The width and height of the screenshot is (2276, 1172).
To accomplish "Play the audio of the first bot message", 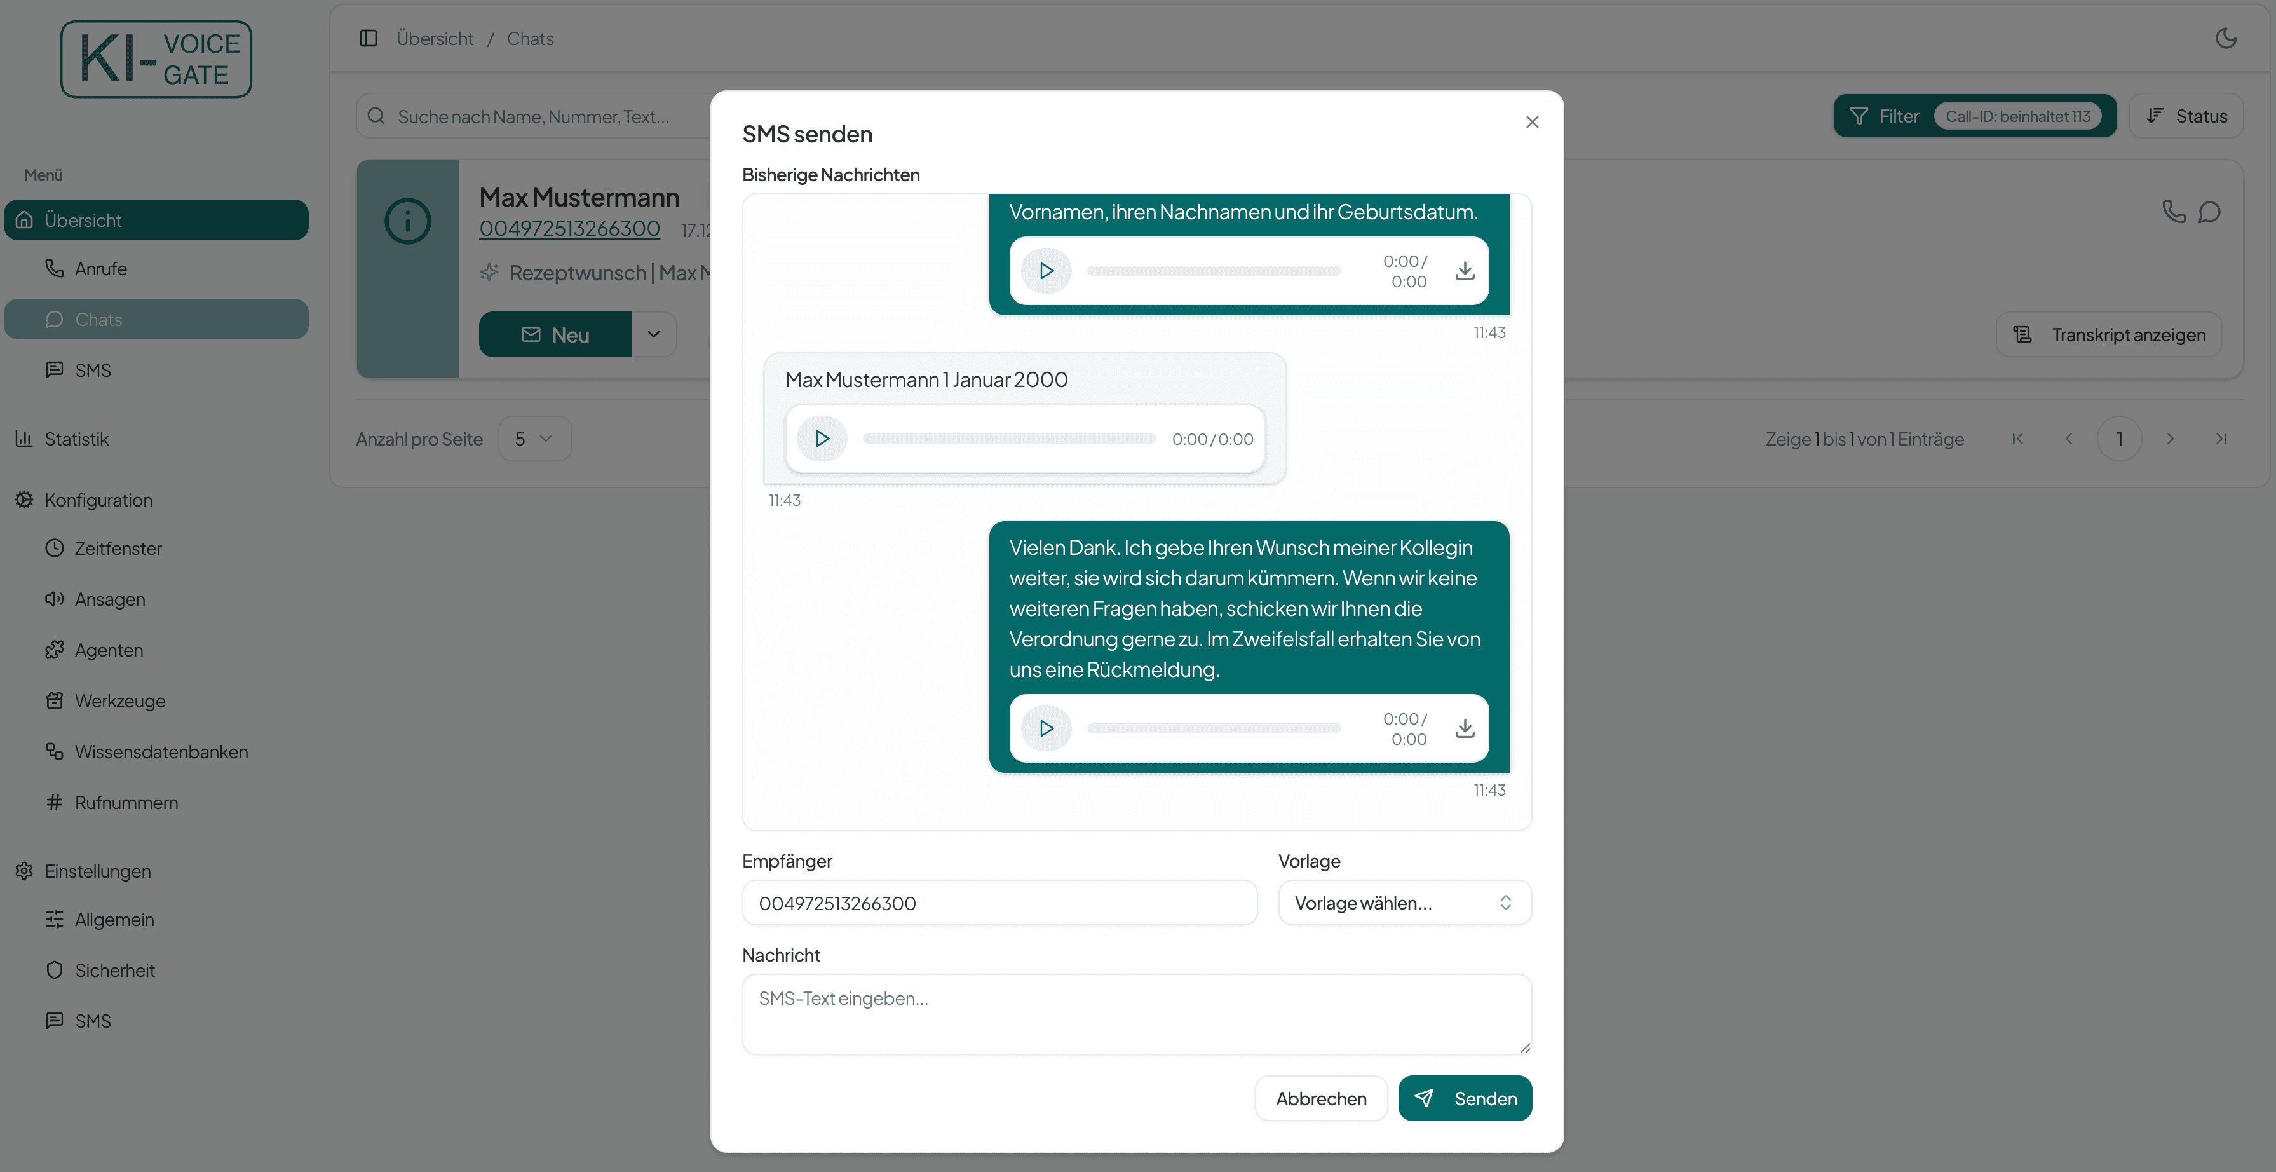I will pyautogui.click(x=1046, y=271).
